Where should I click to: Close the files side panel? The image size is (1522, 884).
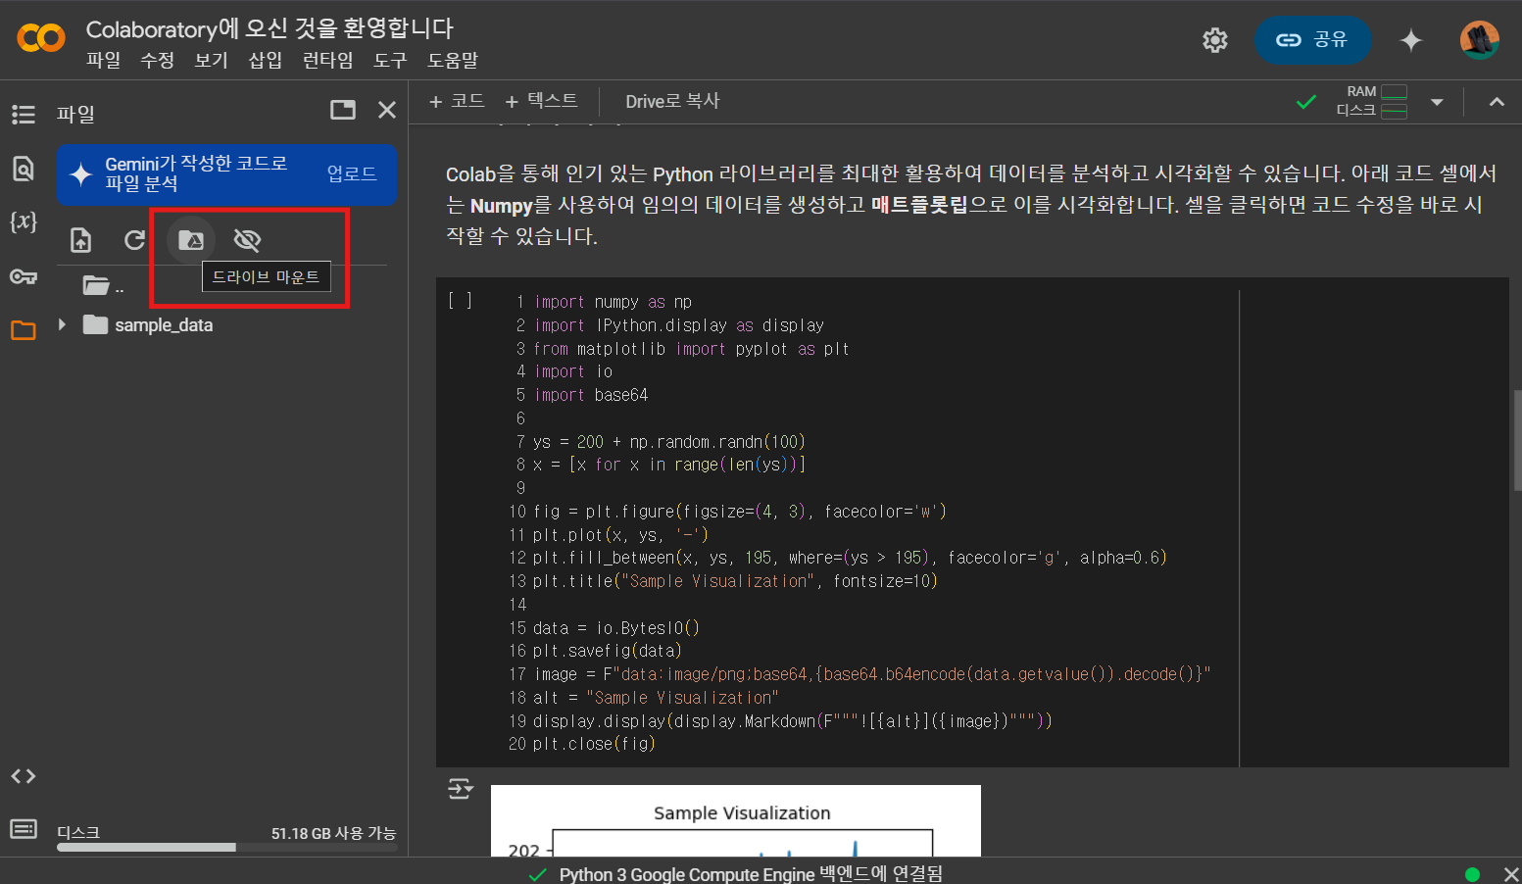coord(387,110)
